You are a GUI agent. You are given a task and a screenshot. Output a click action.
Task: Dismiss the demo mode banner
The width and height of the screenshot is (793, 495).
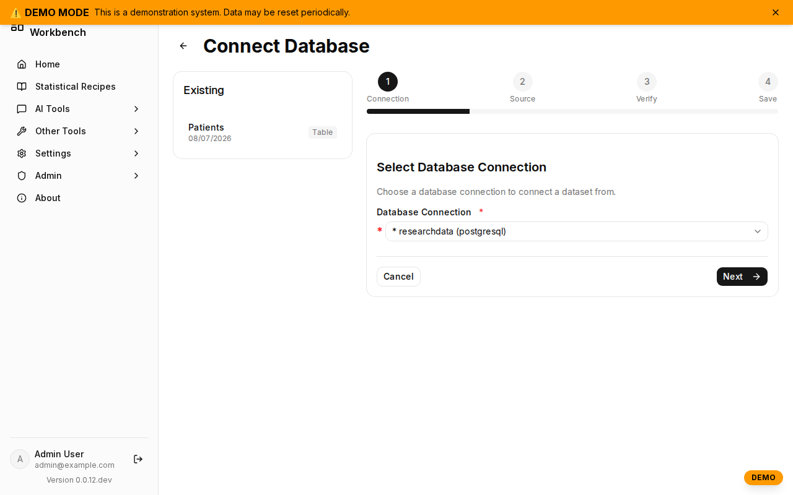pyautogui.click(x=776, y=12)
